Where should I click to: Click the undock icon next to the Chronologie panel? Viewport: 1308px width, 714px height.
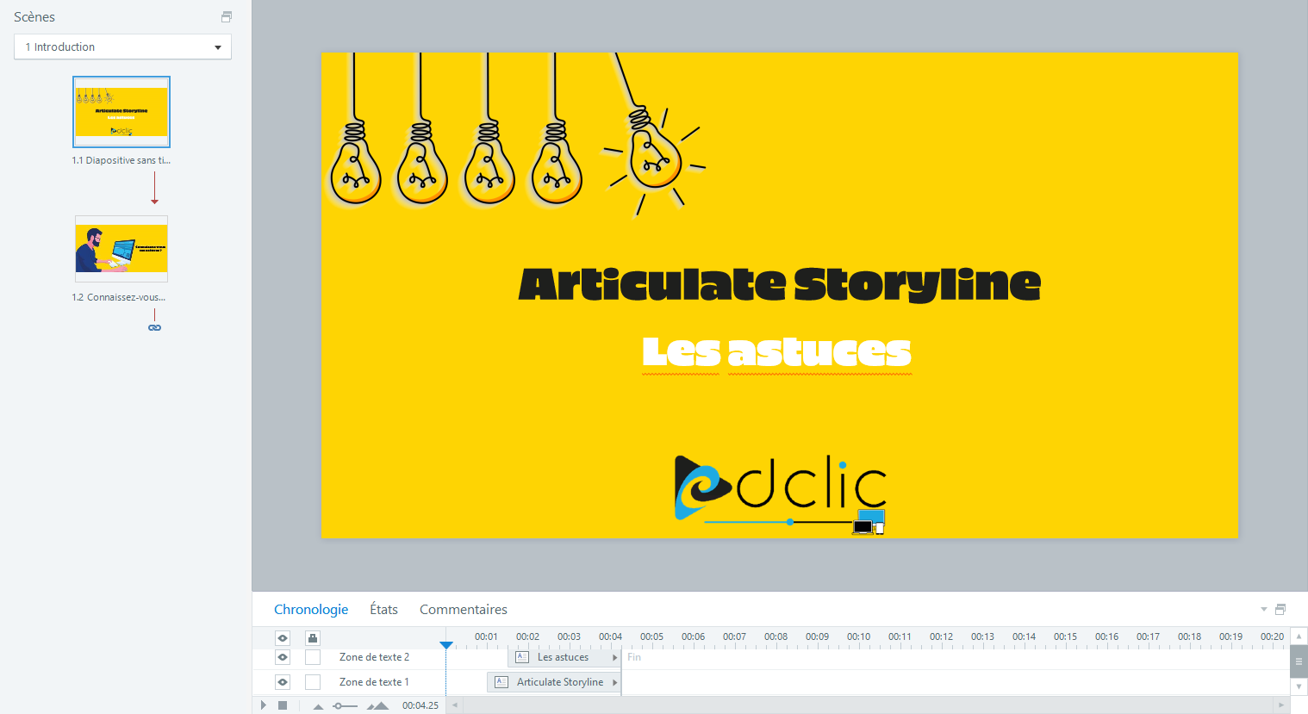coord(1280,609)
